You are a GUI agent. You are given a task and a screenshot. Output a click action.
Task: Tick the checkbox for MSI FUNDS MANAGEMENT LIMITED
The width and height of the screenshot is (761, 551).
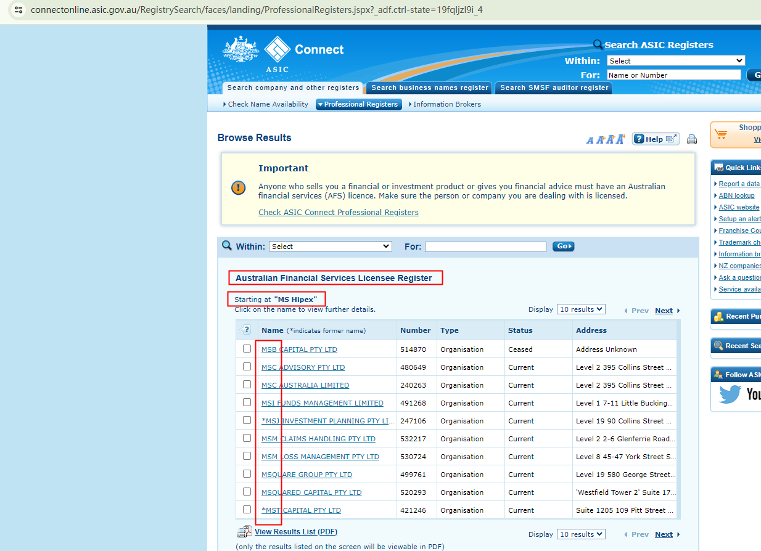click(247, 402)
